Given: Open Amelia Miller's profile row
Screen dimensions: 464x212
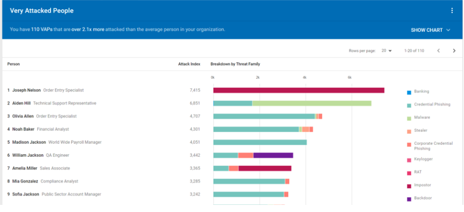Looking at the screenshot, I should 196,168.
